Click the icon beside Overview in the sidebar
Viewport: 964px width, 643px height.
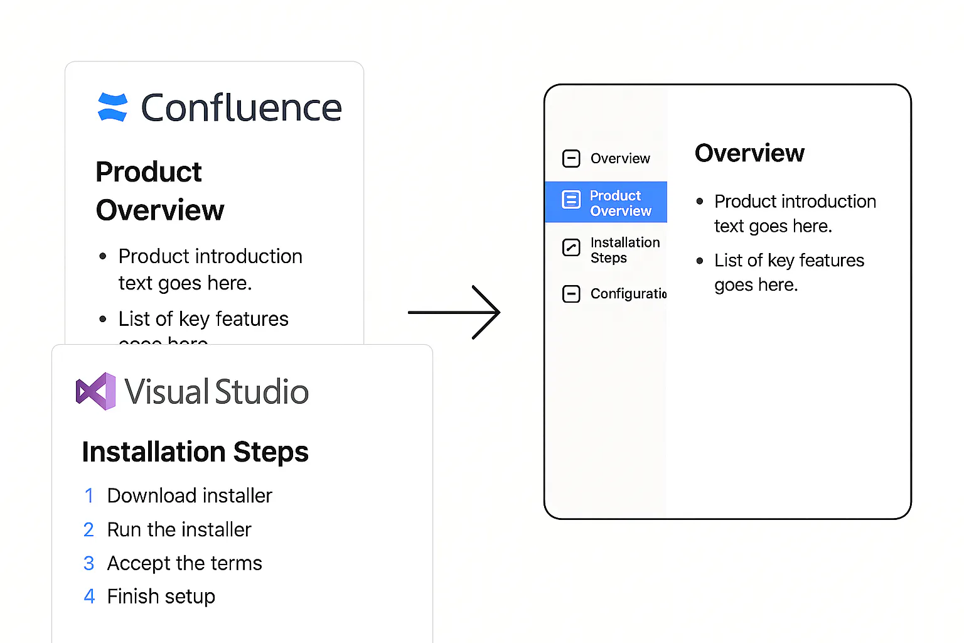tap(571, 158)
